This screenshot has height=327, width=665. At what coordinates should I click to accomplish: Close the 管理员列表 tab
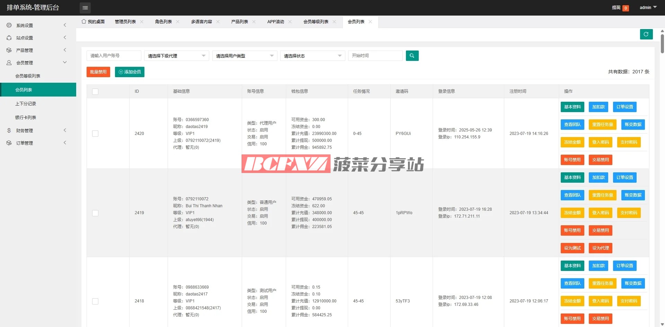142,22
